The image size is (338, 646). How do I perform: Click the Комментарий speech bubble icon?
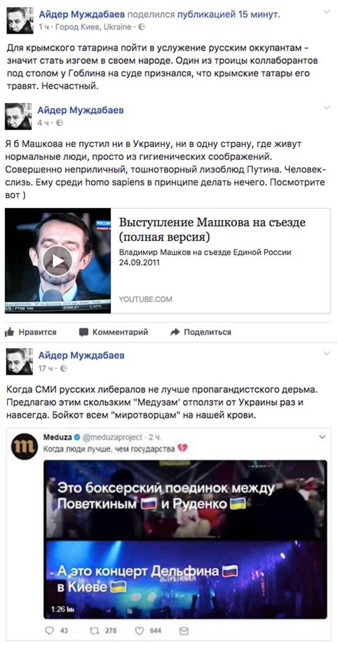point(84,332)
